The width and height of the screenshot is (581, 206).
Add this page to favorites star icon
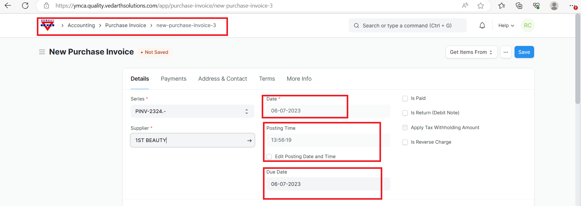point(481,6)
